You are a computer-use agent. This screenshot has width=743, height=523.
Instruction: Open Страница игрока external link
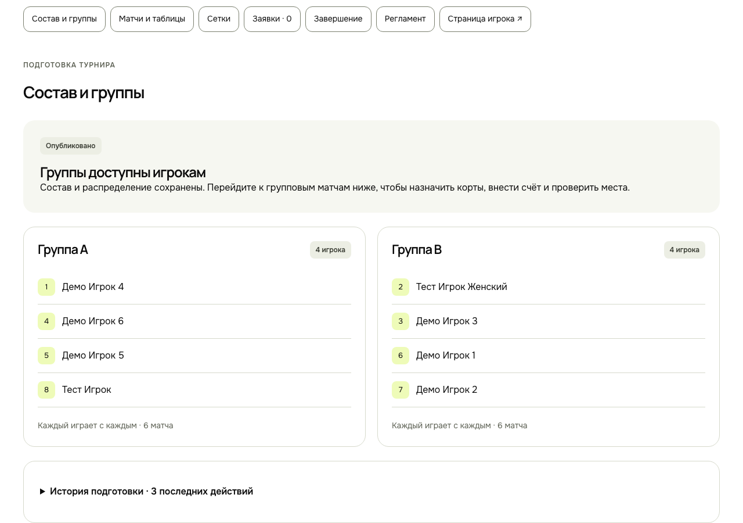coord(485,19)
